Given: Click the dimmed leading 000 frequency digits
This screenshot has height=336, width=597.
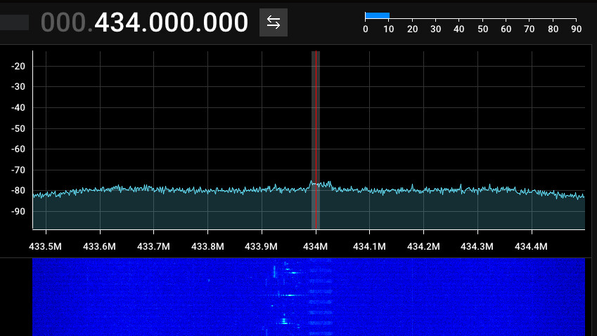Looking at the screenshot, I should click(63, 22).
